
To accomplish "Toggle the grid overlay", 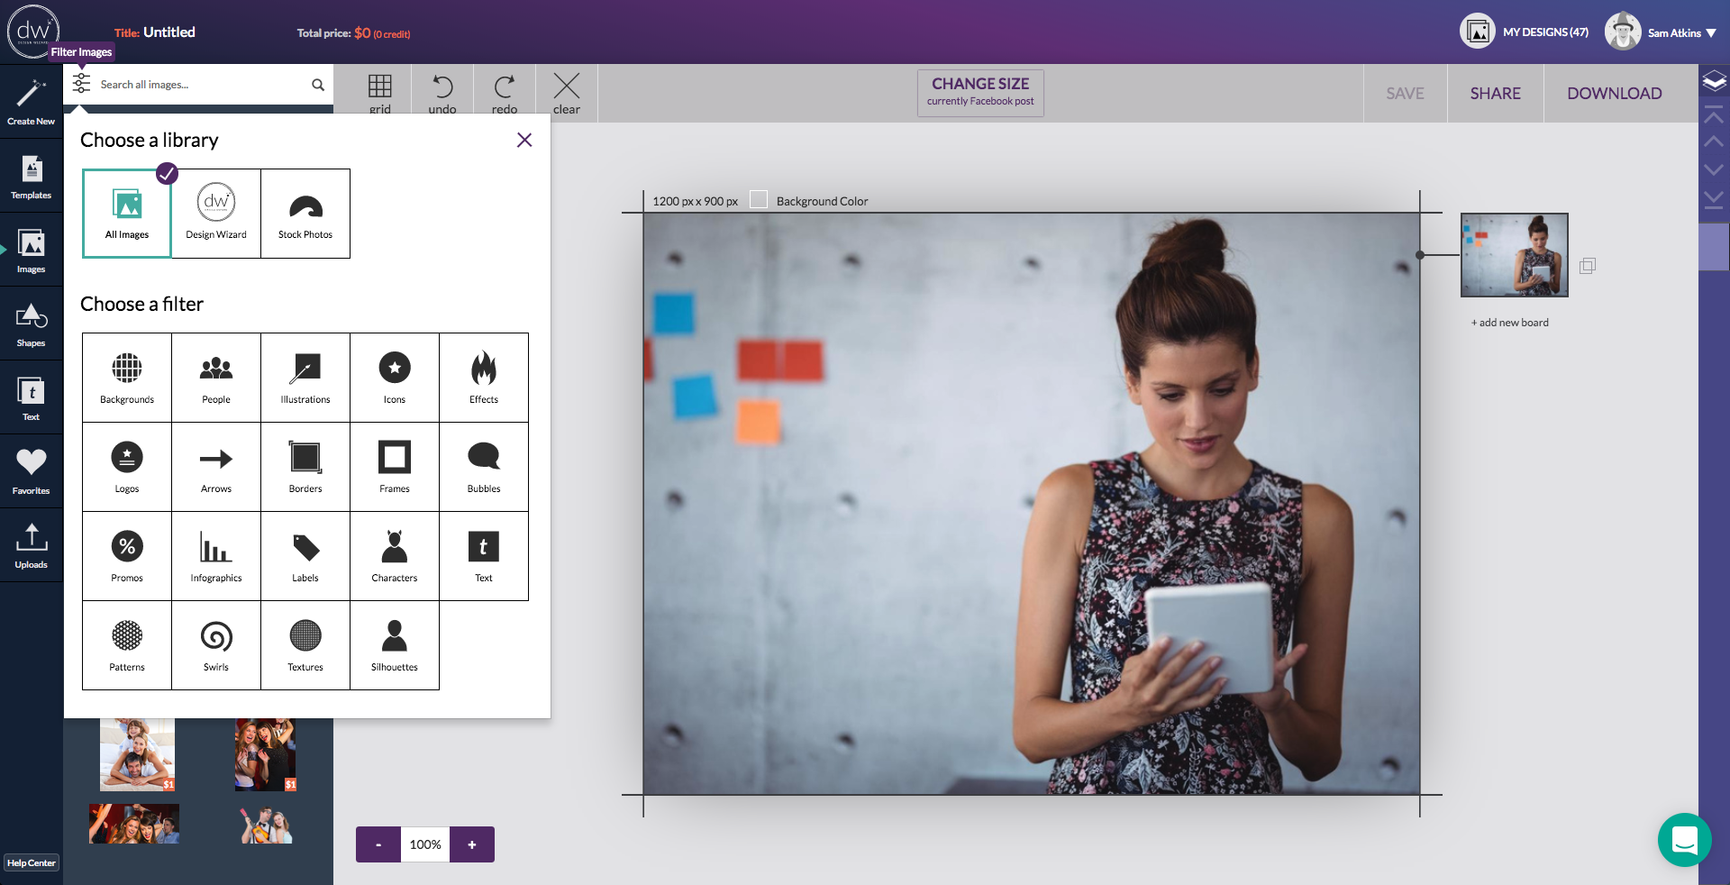I will [380, 93].
